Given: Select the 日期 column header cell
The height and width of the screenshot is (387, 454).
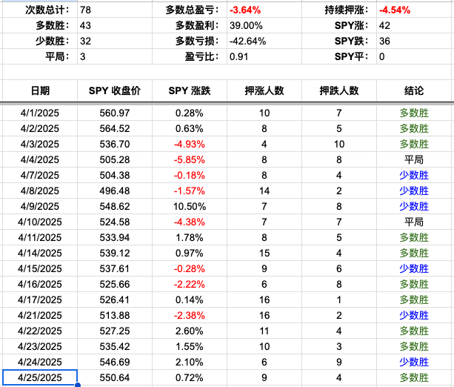Looking at the screenshot, I should [x=40, y=90].
